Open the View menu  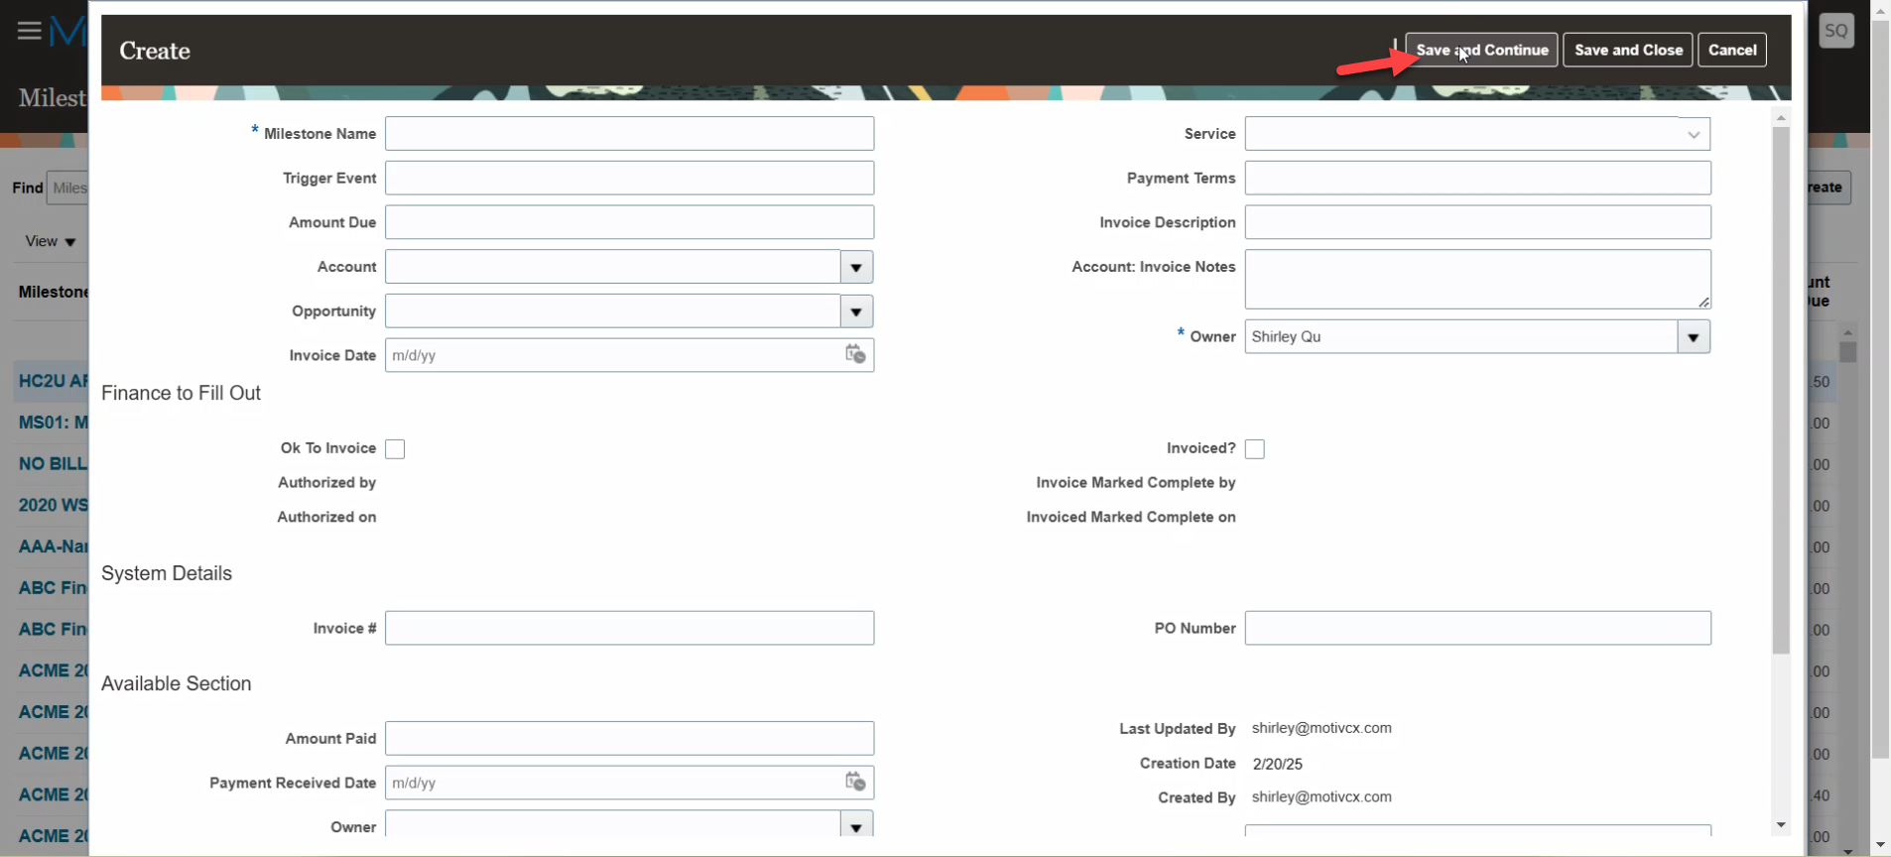50,241
